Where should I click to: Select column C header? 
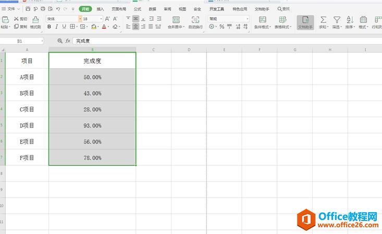coord(154,49)
